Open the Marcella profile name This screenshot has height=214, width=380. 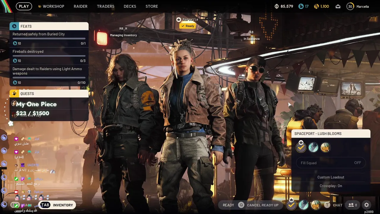point(362,7)
